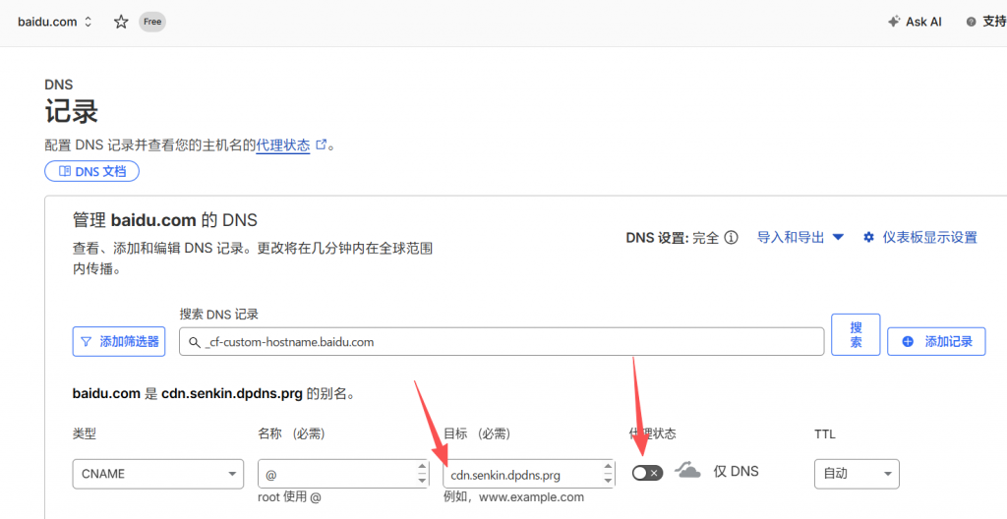The height and width of the screenshot is (519, 1007).
Task: Click the 添加筛选器 button
Action: [x=119, y=341]
